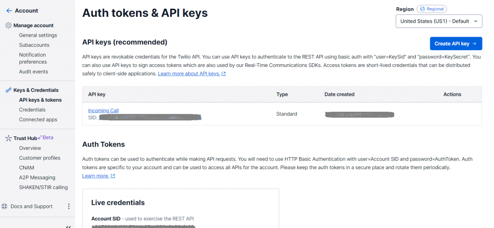Image resolution: width=494 pixels, height=228 pixels.
Task: Open the three-dot menu beside Docs and Support
Action: tap(69, 207)
